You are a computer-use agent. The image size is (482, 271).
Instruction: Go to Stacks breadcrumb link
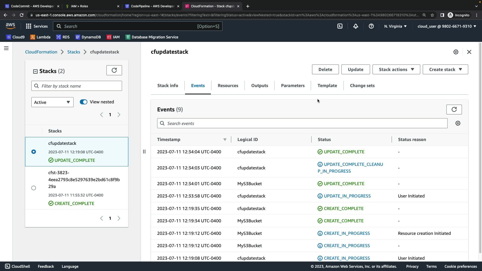tap(74, 52)
